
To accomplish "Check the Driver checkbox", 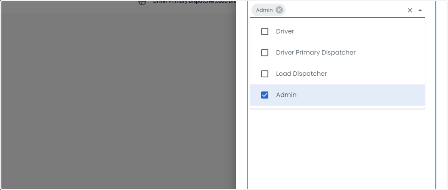I will (x=265, y=31).
